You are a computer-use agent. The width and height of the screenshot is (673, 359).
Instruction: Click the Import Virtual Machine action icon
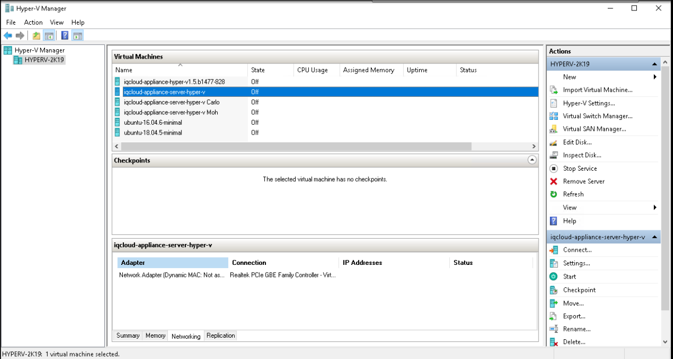tap(553, 90)
